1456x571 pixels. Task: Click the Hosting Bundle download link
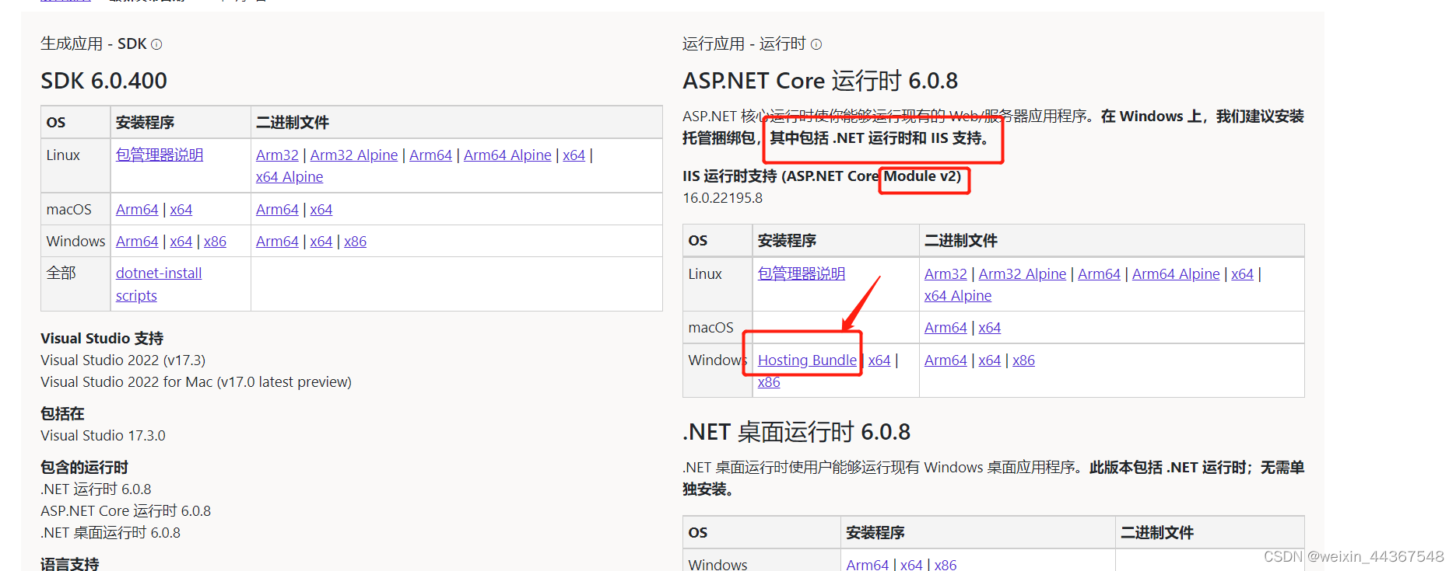807,360
